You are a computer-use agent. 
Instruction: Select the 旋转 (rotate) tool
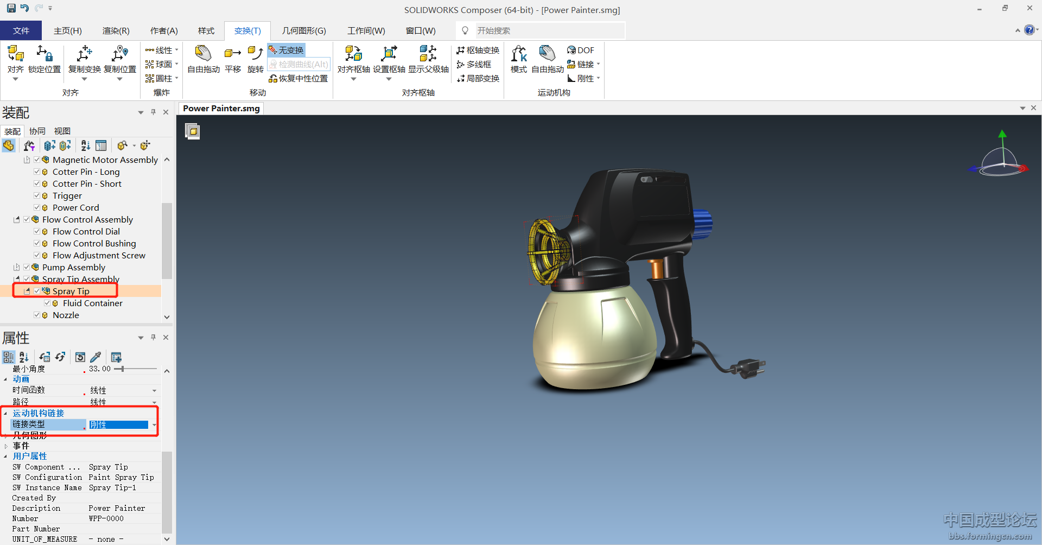255,59
